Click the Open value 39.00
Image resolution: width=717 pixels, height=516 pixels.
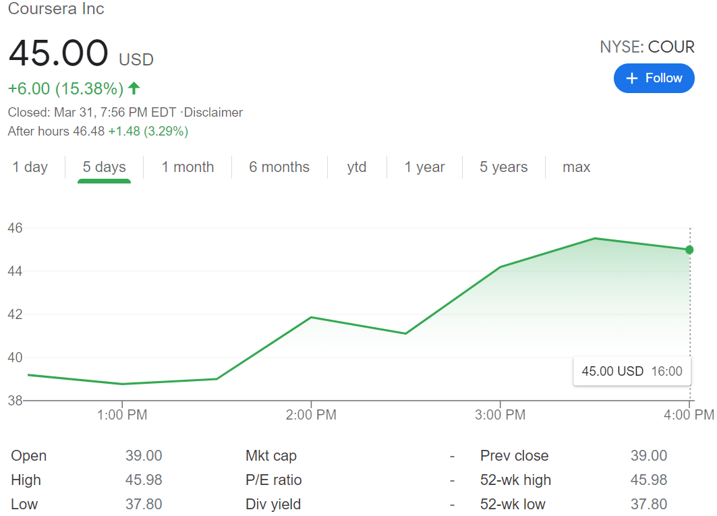(144, 455)
